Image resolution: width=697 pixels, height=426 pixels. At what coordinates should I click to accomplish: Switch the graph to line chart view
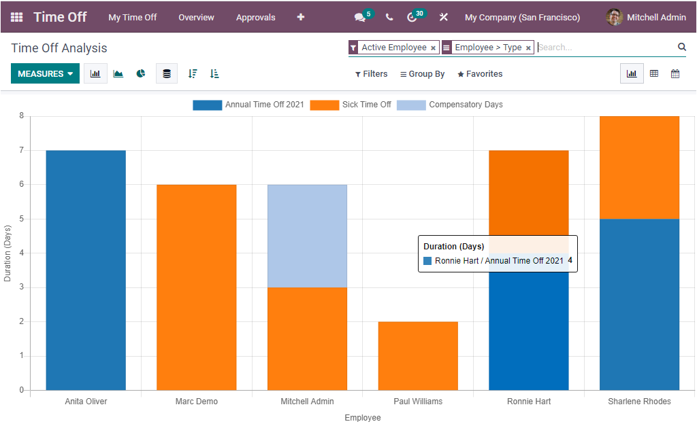point(118,73)
